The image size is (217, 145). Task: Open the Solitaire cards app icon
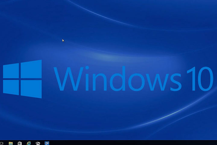click(38, 143)
